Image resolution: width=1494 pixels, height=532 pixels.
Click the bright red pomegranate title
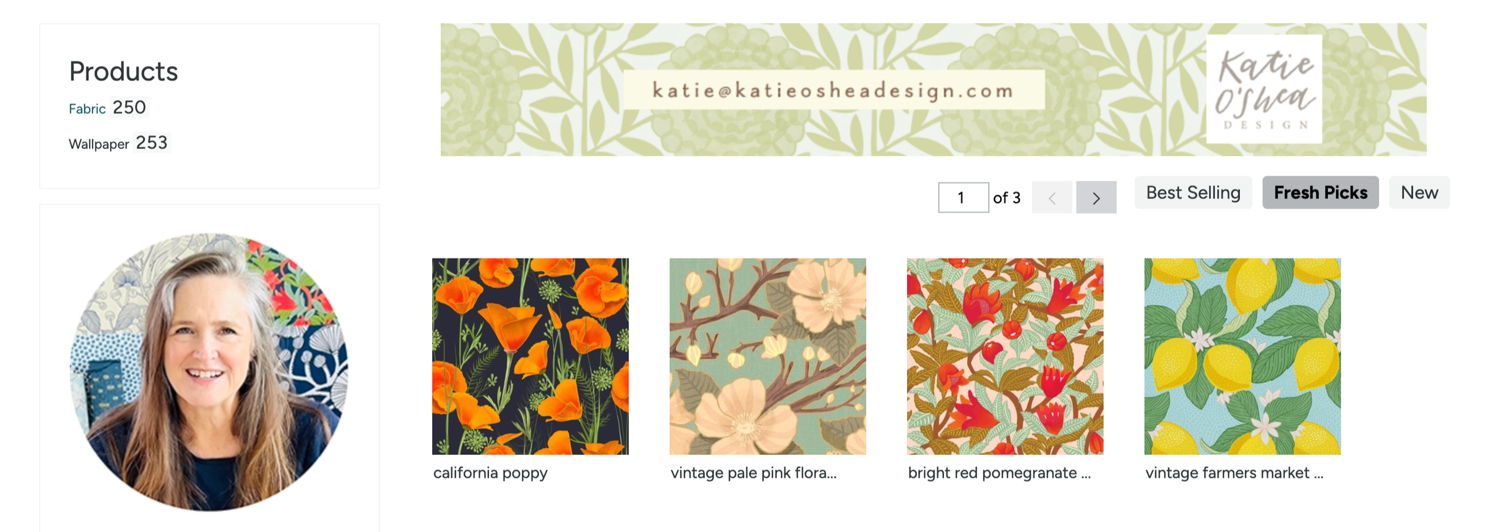coord(999,473)
